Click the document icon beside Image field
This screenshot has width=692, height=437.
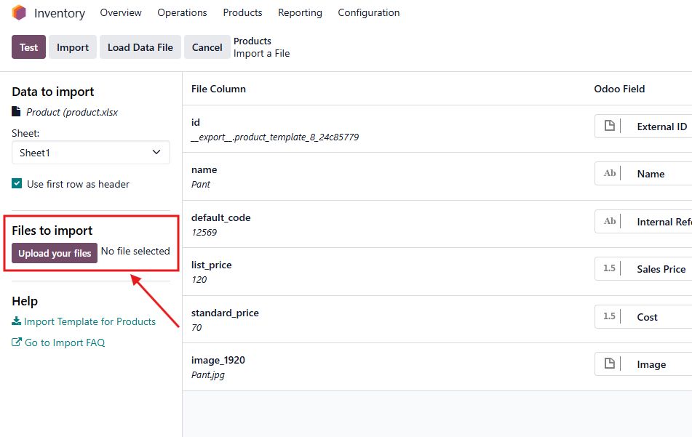click(610, 364)
